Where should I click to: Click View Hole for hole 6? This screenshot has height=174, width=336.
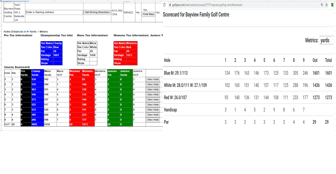click(x=153, y=105)
